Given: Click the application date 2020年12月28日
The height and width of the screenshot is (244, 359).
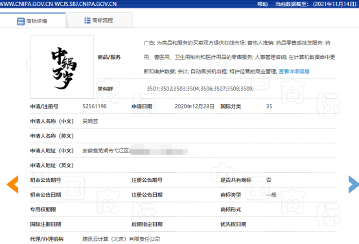Looking at the screenshot, I should tap(194, 106).
